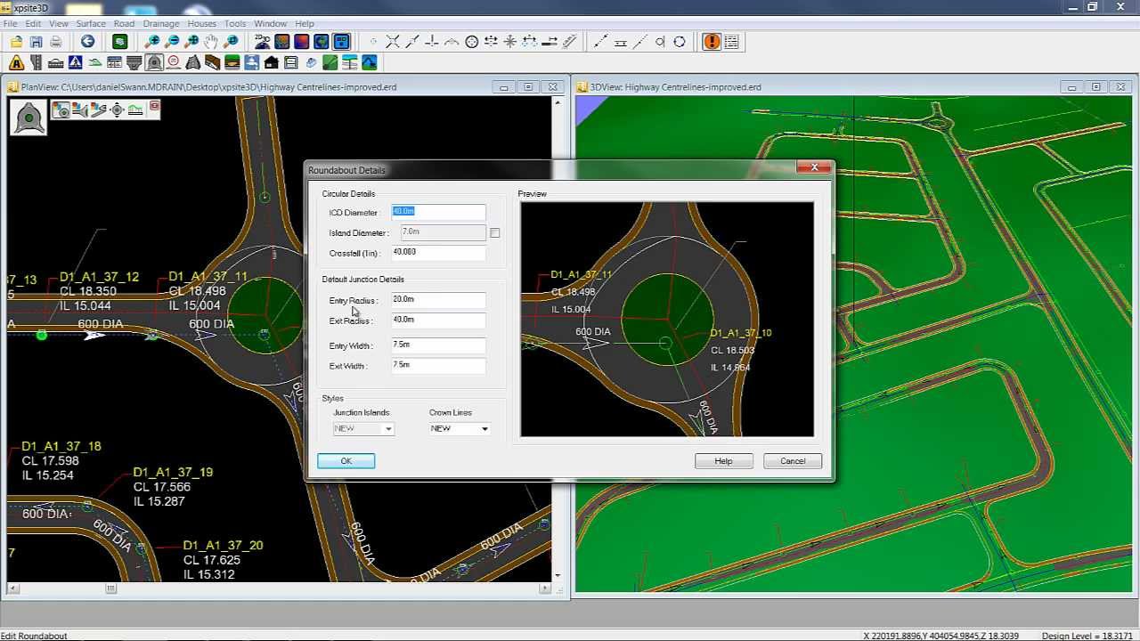Image resolution: width=1140 pixels, height=641 pixels.
Task: Click the save floppy disk icon
Action: coord(36,42)
